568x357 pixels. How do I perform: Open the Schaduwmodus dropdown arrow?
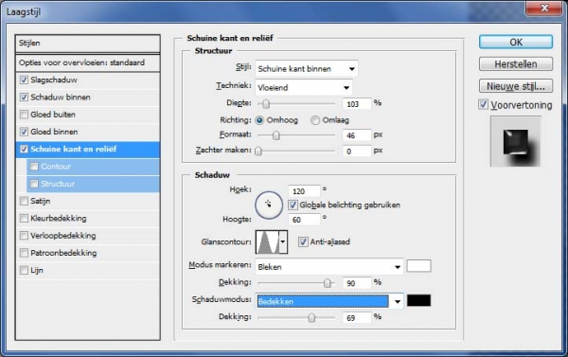click(398, 301)
